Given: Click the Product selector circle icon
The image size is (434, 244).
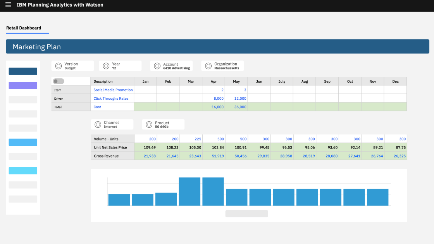Looking at the screenshot, I should (x=149, y=125).
